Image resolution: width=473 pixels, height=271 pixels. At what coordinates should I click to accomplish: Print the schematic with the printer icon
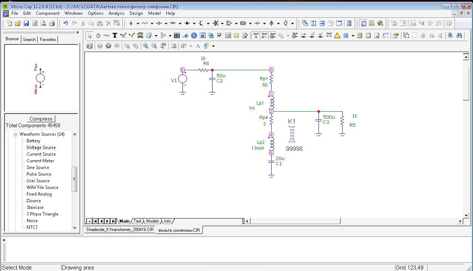click(x=52, y=23)
